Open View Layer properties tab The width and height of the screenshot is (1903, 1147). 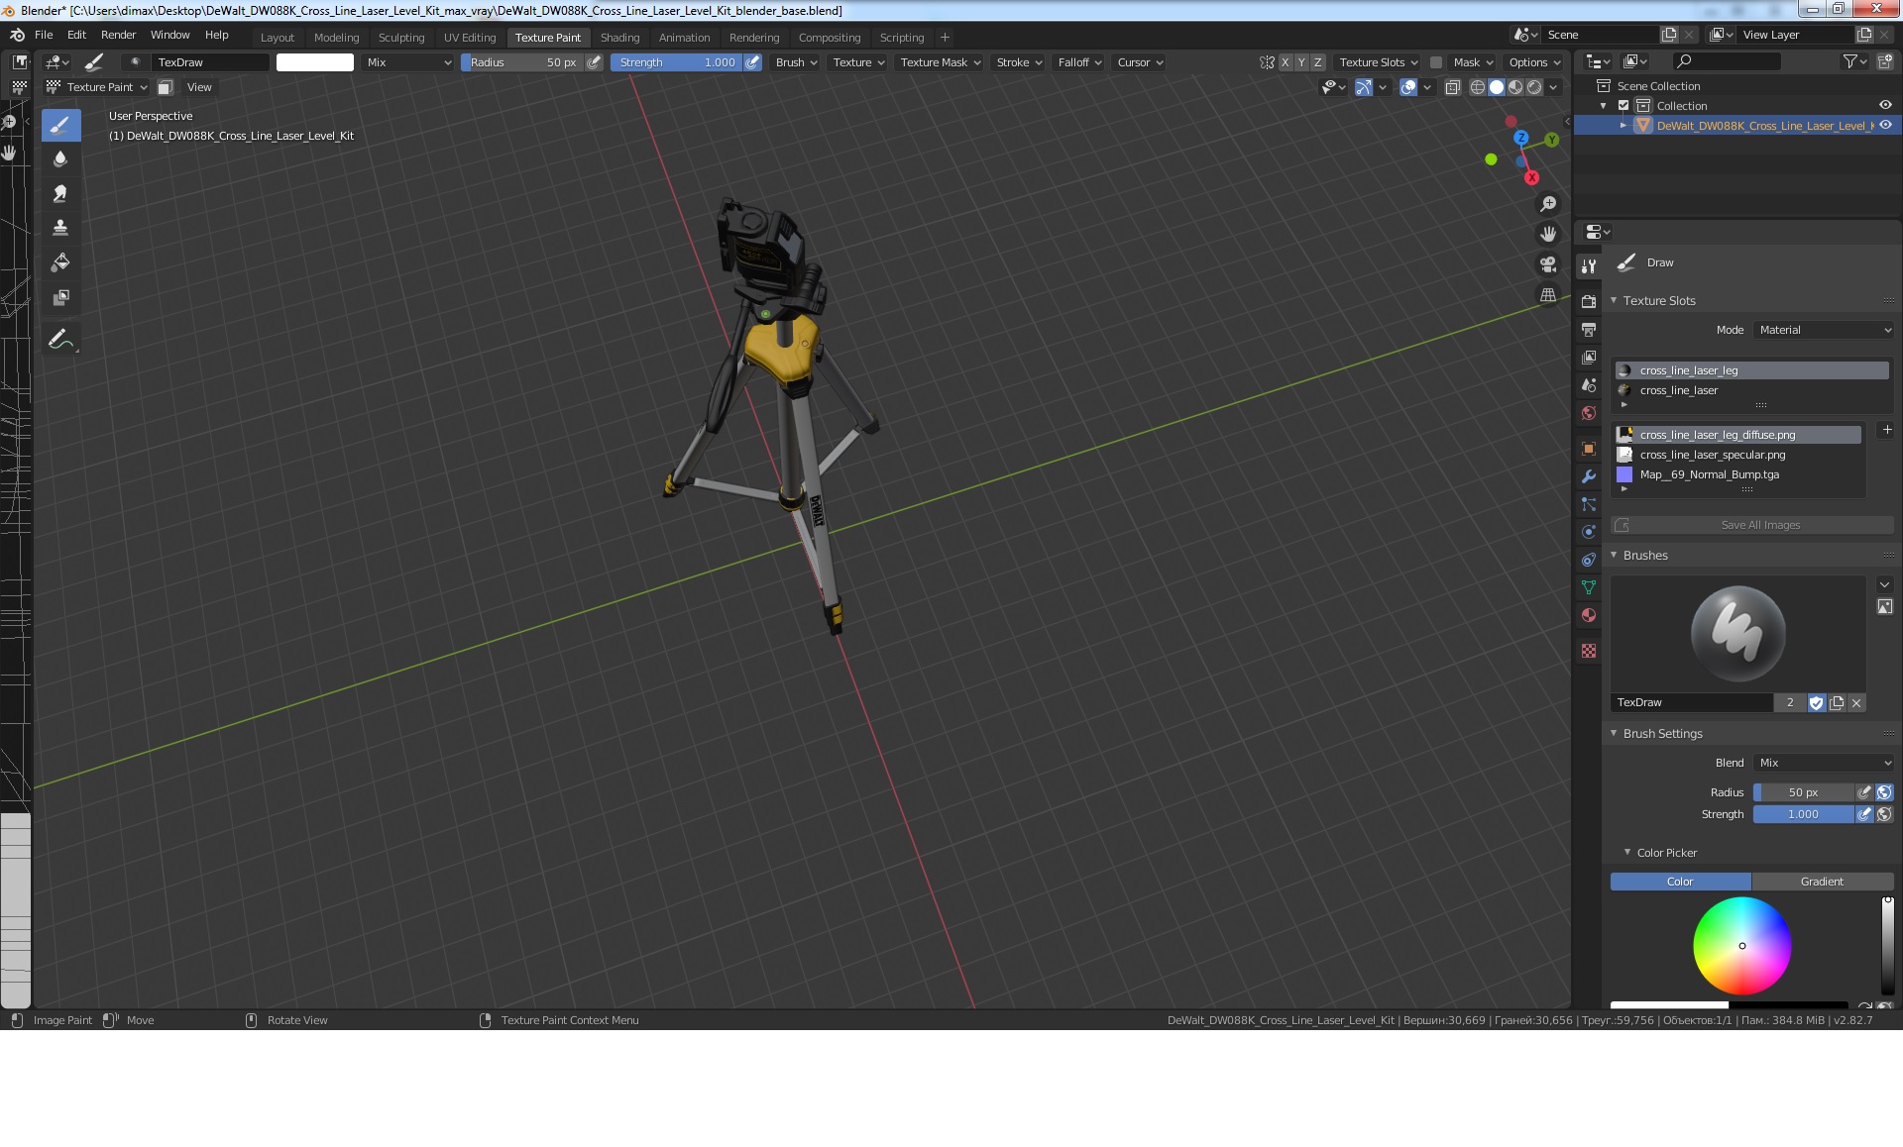coord(1589,357)
